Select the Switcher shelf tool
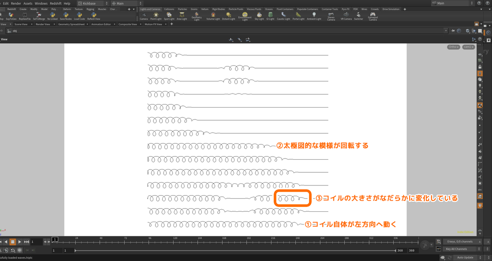Image resolution: width=492 pixels, height=261 pixels. click(x=358, y=16)
